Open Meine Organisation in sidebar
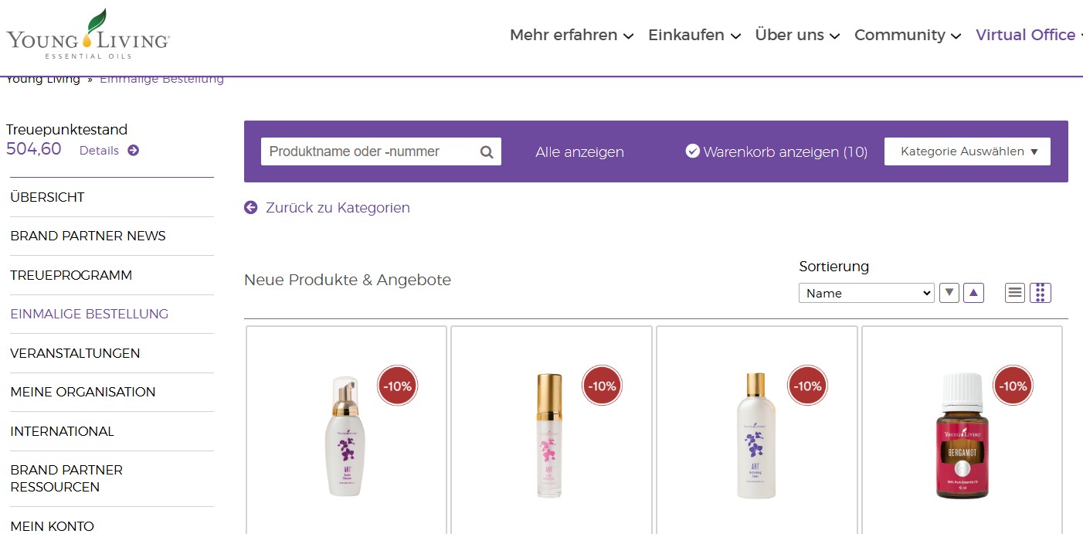 click(x=83, y=392)
